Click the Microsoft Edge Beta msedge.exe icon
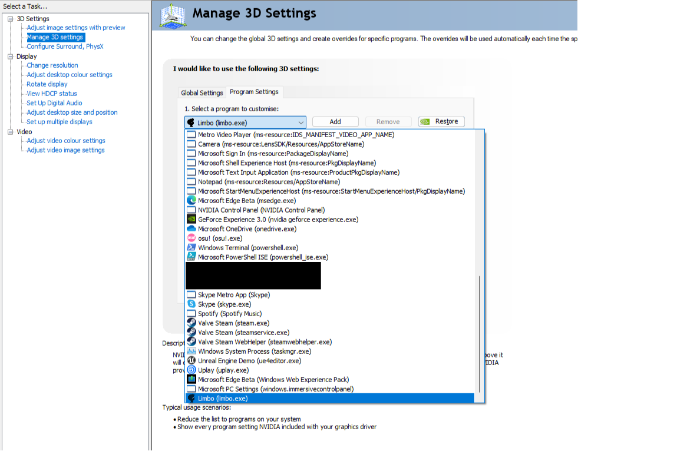This screenshot has height=451, width=677. 191,200
